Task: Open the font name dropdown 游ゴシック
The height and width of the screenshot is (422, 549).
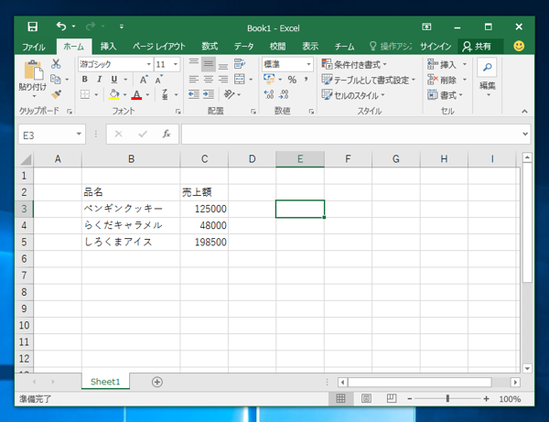Action: point(148,64)
